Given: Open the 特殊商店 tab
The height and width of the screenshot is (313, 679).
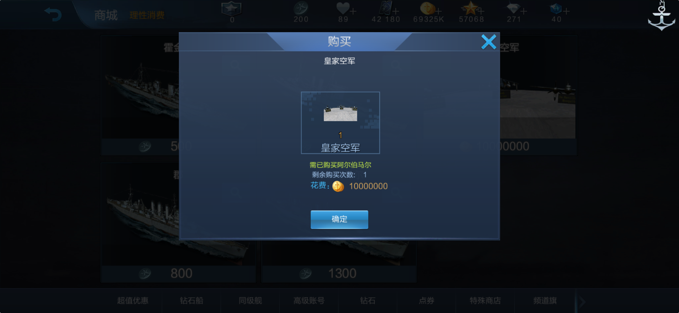Looking at the screenshot, I should coord(485,301).
